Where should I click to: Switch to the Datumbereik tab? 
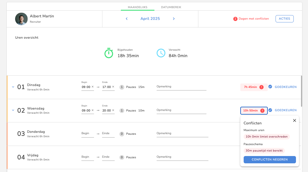[171, 7]
